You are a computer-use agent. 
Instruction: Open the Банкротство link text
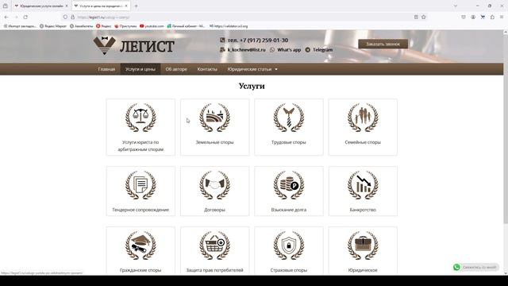point(363,210)
